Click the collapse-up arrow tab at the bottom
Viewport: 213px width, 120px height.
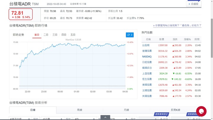point(105,117)
